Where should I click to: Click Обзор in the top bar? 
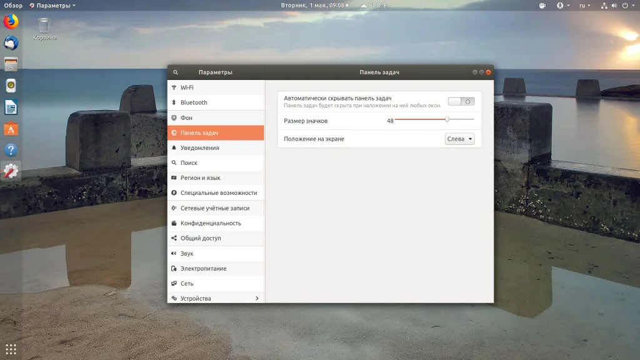tap(13, 5)
